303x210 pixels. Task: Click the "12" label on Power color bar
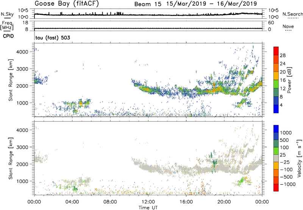point(283,89)
